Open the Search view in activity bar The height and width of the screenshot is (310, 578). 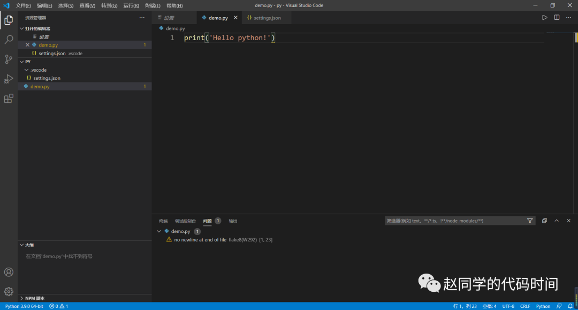[9, 40]
